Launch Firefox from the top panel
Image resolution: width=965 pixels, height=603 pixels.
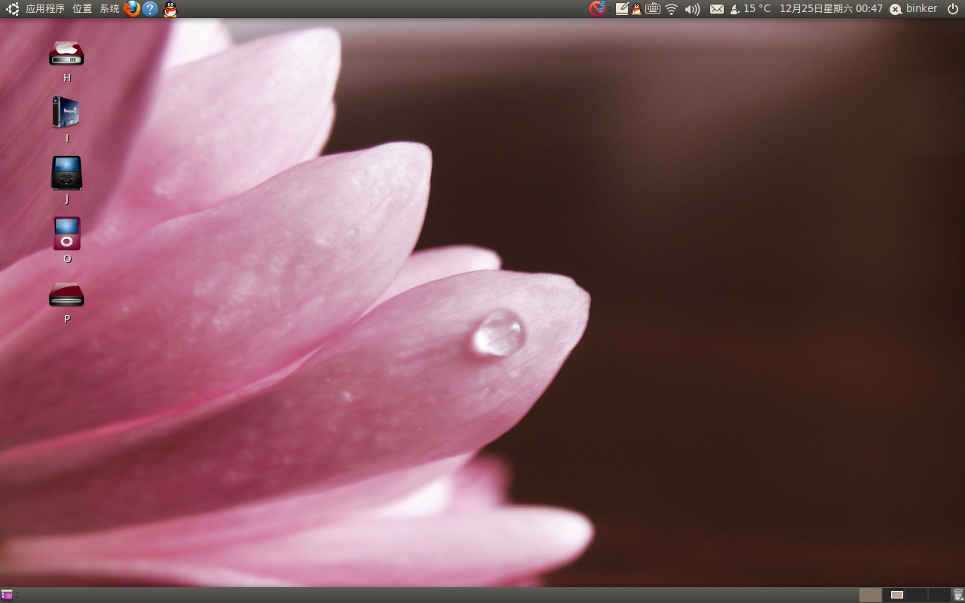tap(132, 9)
